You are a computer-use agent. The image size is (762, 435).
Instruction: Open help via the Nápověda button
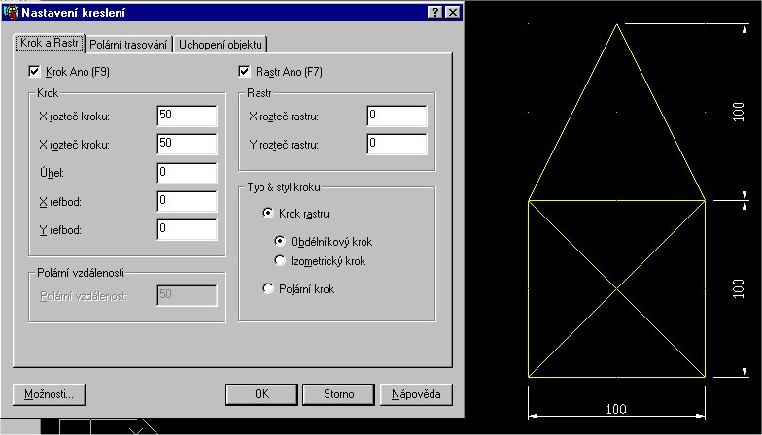pyautogui.click(x=416, y=394)
